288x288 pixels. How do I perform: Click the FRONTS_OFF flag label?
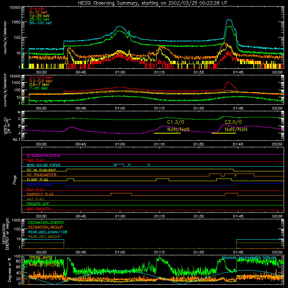point(38,204)
